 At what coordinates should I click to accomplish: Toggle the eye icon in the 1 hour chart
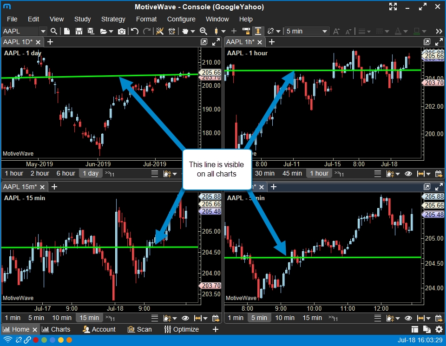pyautogui.click(x=408, y=174)
